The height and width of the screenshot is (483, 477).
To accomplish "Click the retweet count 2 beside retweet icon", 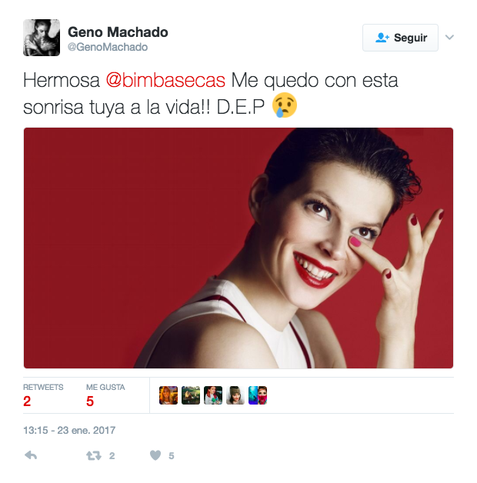I will click(x=112, y=456).
